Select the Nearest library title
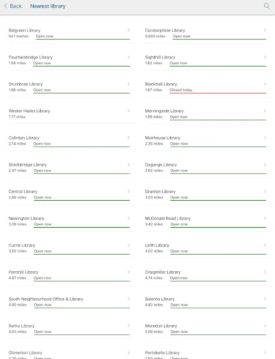275x359 pixels. click(x=48, y=6)
